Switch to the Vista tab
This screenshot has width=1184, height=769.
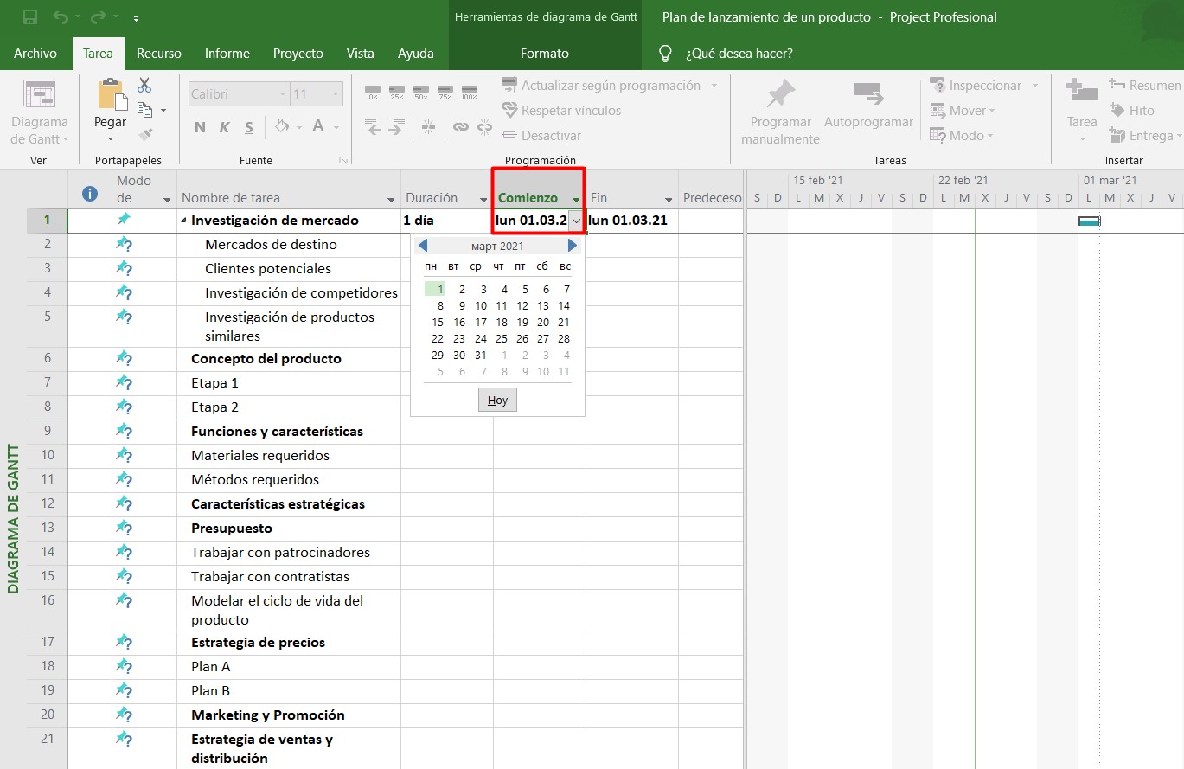click(x=361, y=54)
